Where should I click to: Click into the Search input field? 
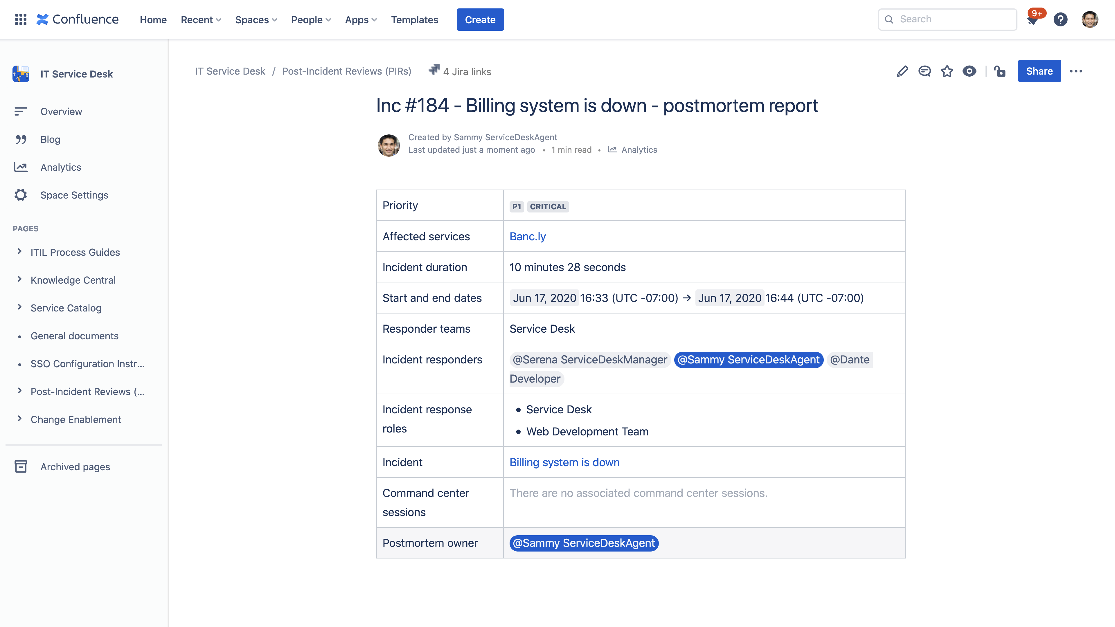[x=947, y=19]
